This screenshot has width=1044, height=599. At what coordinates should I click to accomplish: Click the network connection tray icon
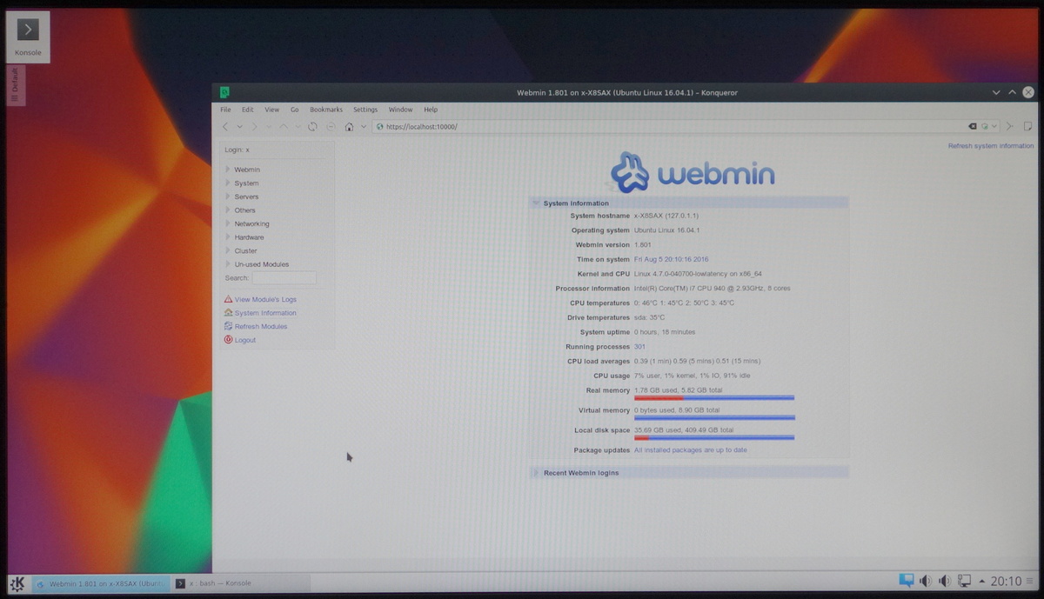(x=964, y=581)
